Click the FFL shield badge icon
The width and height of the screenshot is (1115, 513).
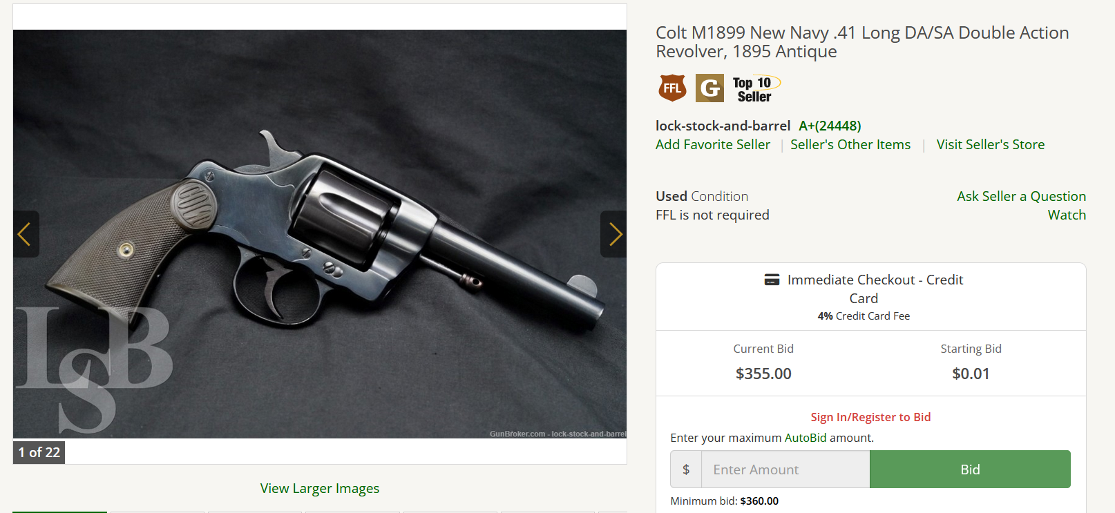coord(672,88)
